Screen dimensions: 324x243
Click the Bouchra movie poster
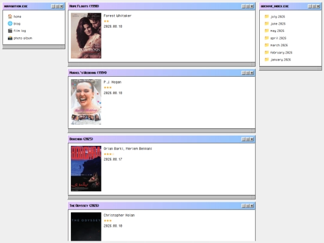pyautogui.click(x=86, y=169)
